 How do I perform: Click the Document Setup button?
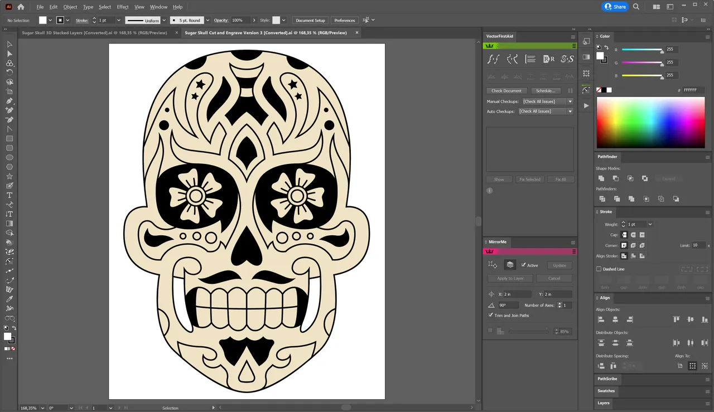[x=310, y=20]
